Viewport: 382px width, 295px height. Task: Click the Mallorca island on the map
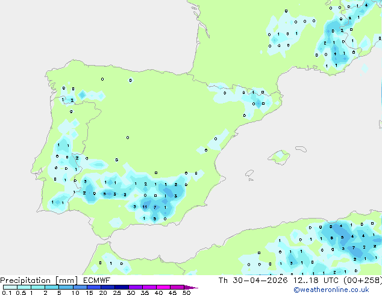279,157
